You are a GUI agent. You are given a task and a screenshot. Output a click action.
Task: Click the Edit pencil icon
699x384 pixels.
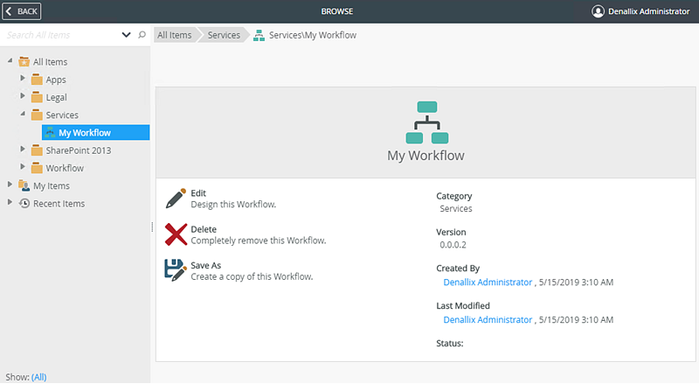coord(176,198)
